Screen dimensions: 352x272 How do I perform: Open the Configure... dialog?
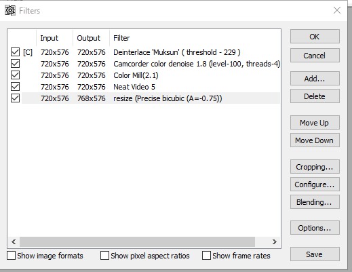click(315, 184)
